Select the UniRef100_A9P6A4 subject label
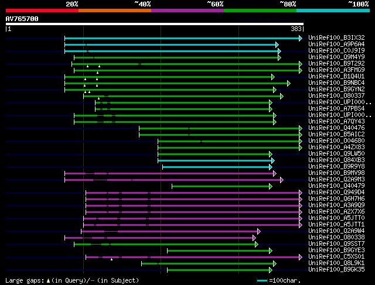Image resolution: width=375 pixels, height=285 pixels. (336, 44)
